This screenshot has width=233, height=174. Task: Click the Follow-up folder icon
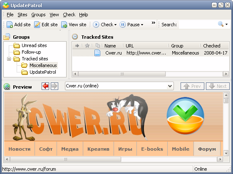(x=17, y=52)
